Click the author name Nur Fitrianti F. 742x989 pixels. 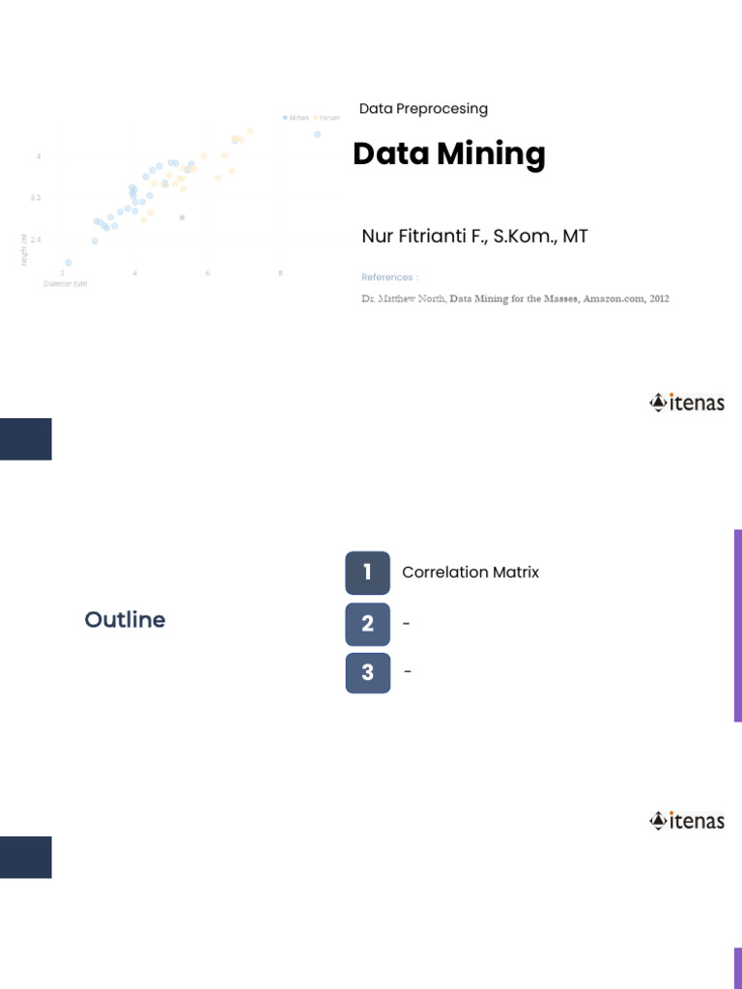(x=474, y=237)
